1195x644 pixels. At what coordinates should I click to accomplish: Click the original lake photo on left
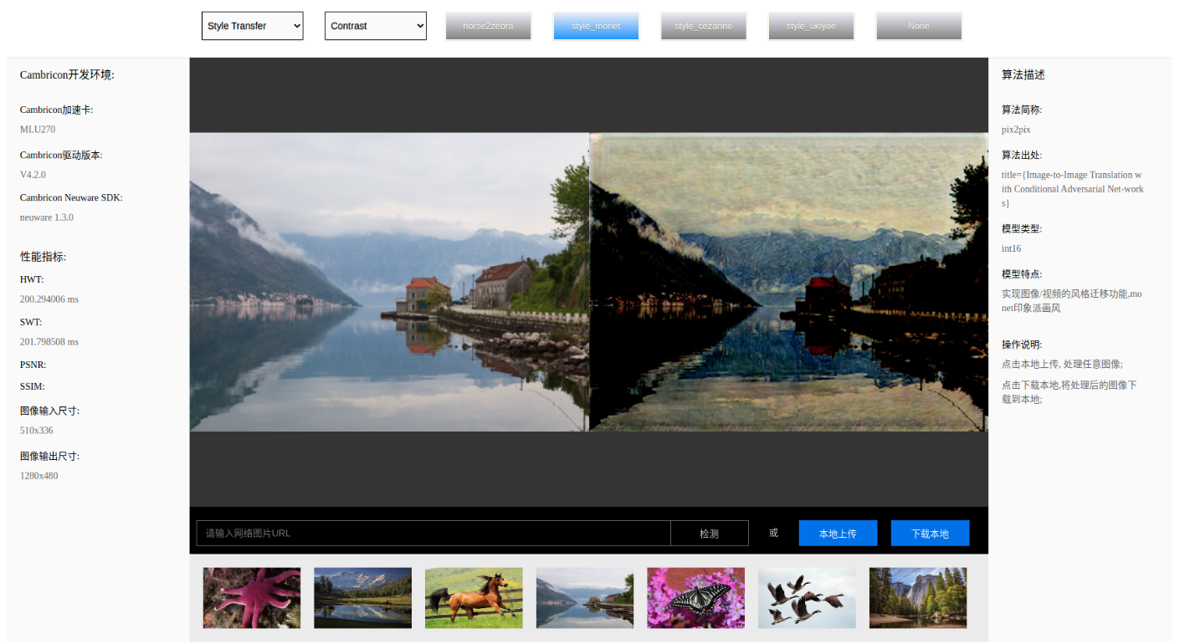click(x=389, y=282)
